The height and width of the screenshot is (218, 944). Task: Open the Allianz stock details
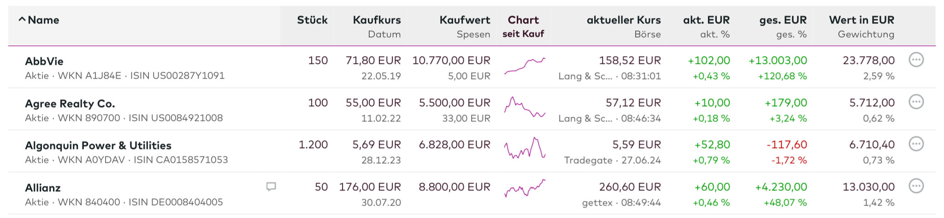43,188
